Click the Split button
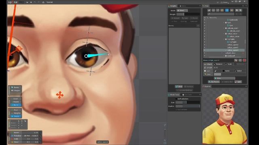Screen dimensions: 259x145 coord(238,82)
